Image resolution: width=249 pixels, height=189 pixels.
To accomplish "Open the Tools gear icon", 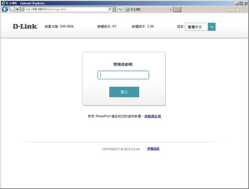I will pyautogui.click(x=244, y=10).
